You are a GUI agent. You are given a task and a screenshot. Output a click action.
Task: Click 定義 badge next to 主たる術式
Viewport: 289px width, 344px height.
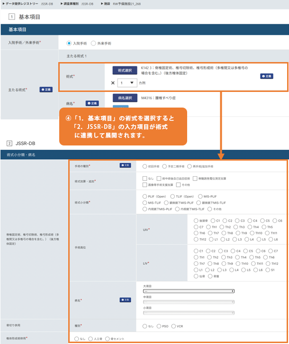[x=46, y=89]
